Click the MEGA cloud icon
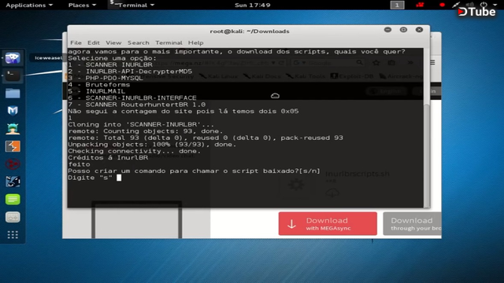Screen dimensions: 504x283 (x=275, y=96)
